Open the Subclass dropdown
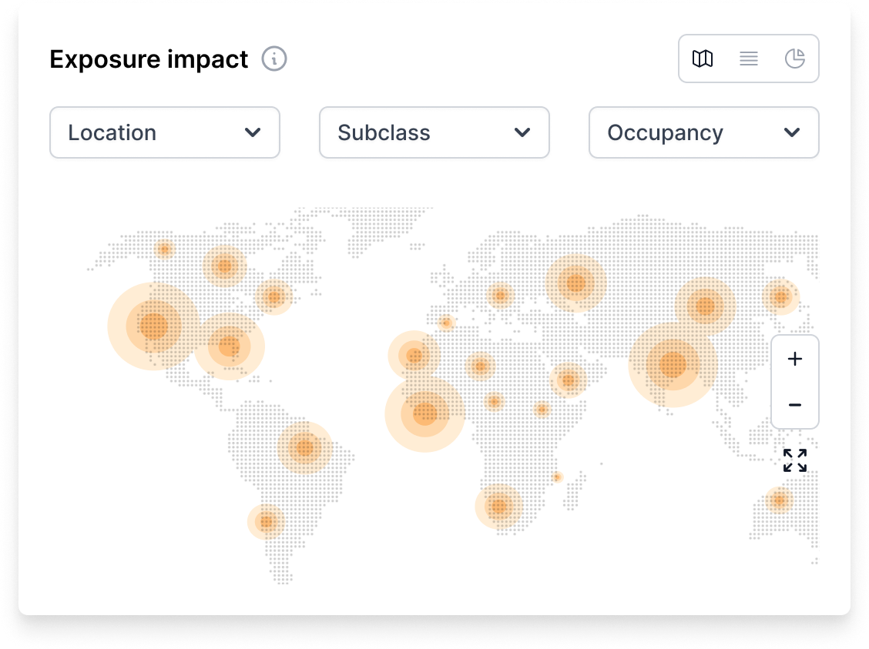 coord(434,132)
